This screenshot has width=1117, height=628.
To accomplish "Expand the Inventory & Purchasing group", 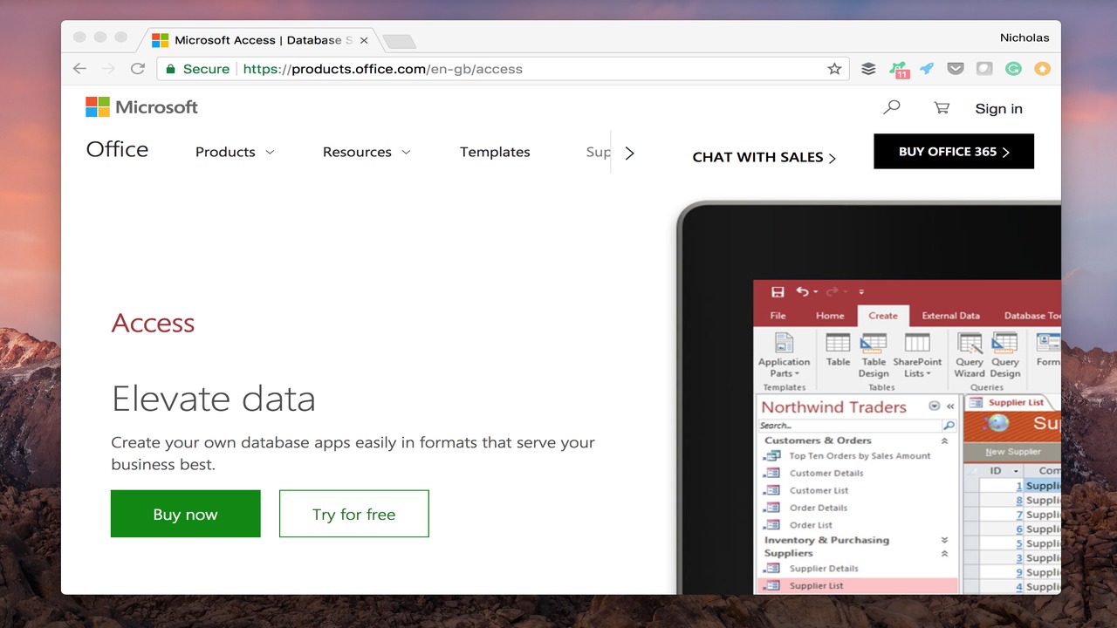I will point(944,541).
